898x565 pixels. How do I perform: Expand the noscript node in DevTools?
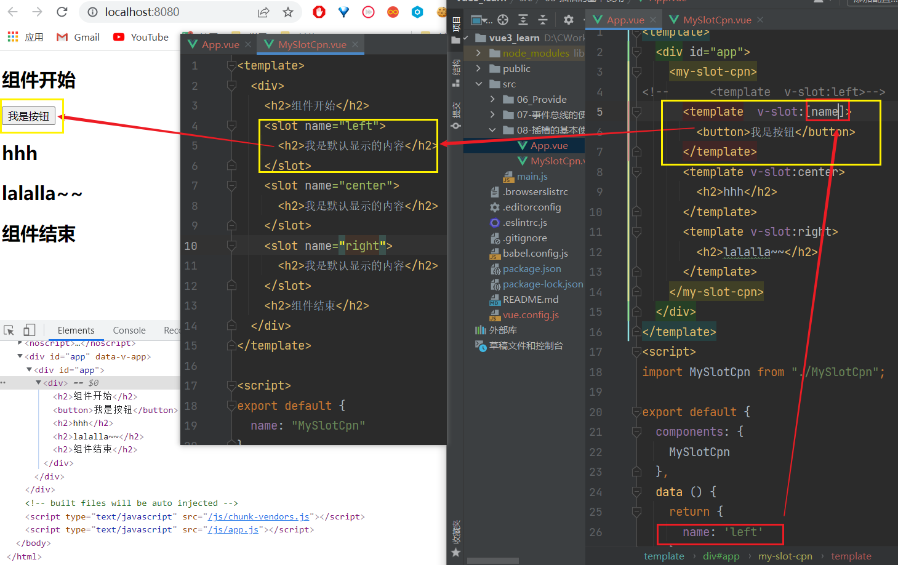(x=20, y=343)
